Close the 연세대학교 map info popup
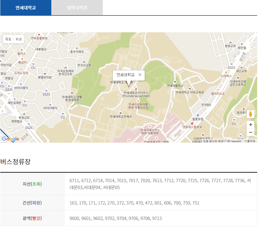258x231 pixels. (140, 75)
